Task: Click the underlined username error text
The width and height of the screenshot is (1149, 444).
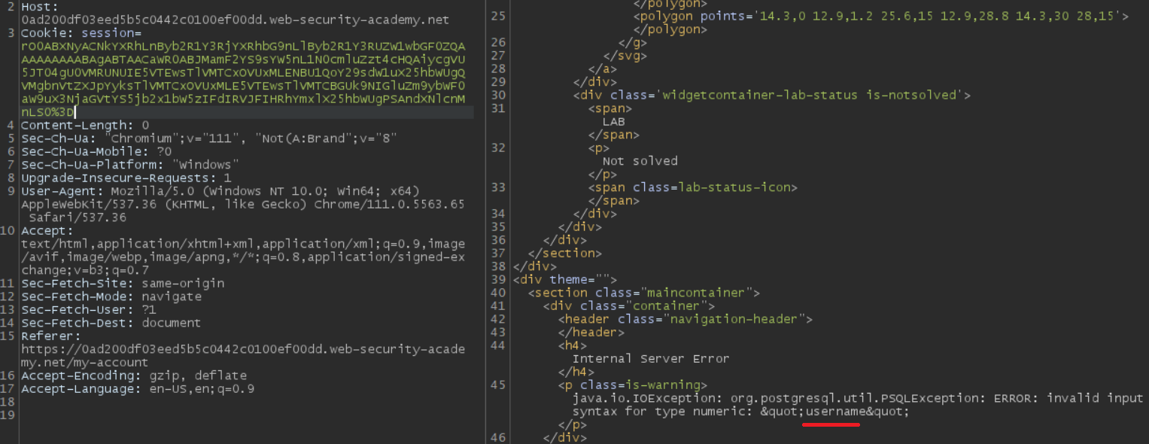Action: coord(830,412)
